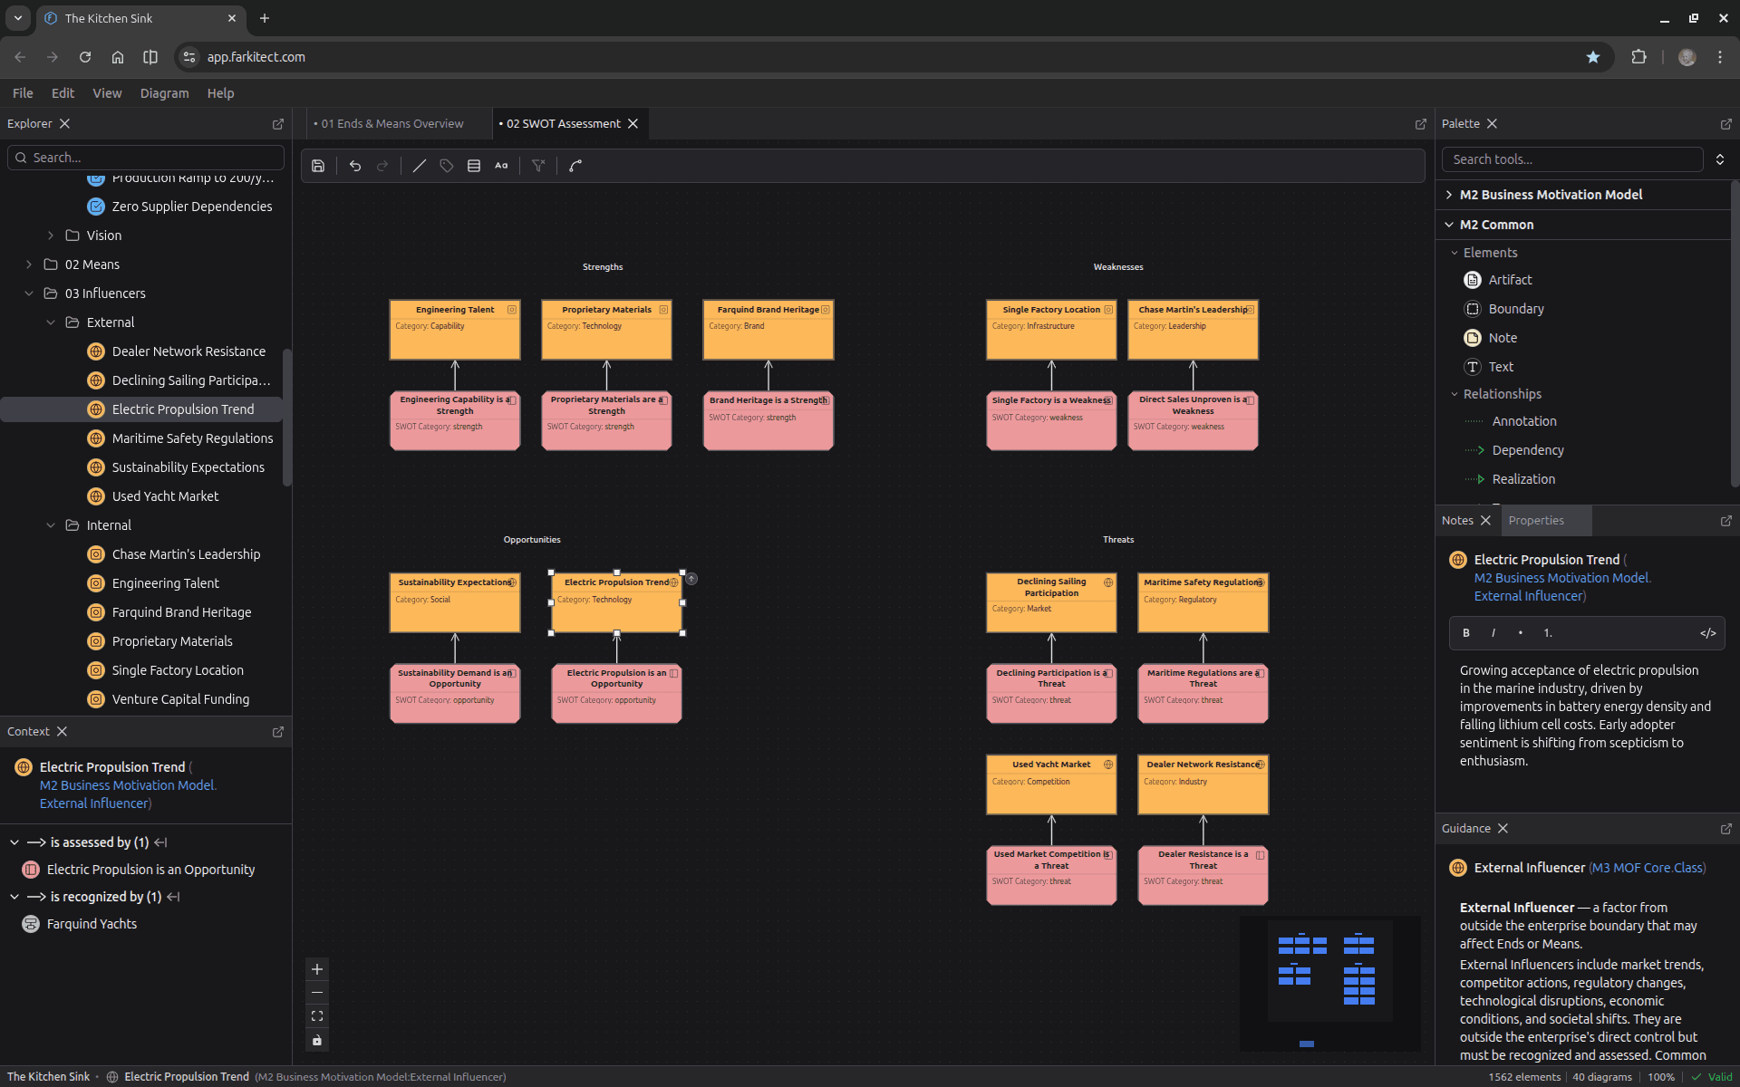Clear filters with the funnel icon
Viewport: 1740px width, 1087px height.
538,166
